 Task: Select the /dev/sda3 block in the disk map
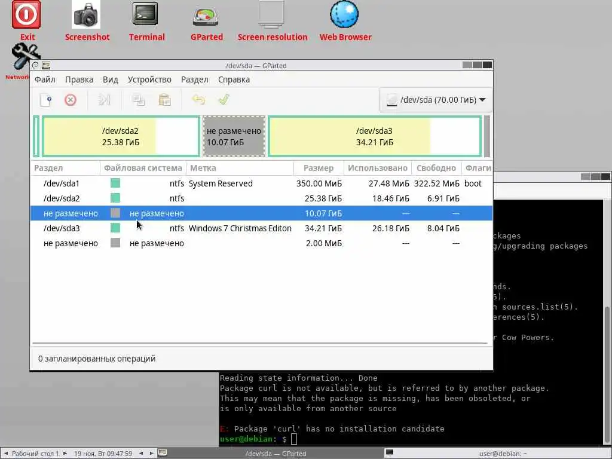click(x=375, y=136)
